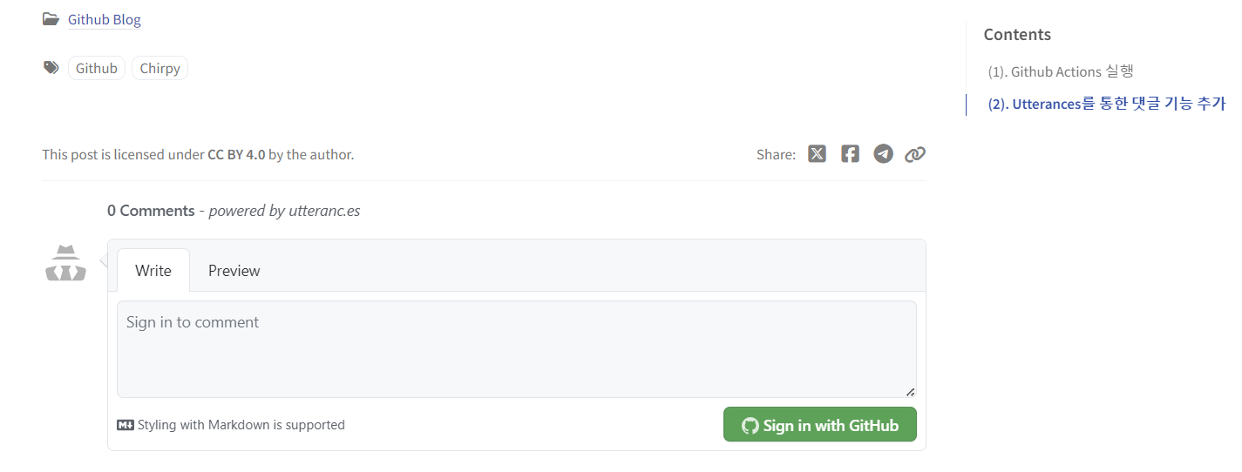
Task: Copy post link icon
Action: coord(914,155)
